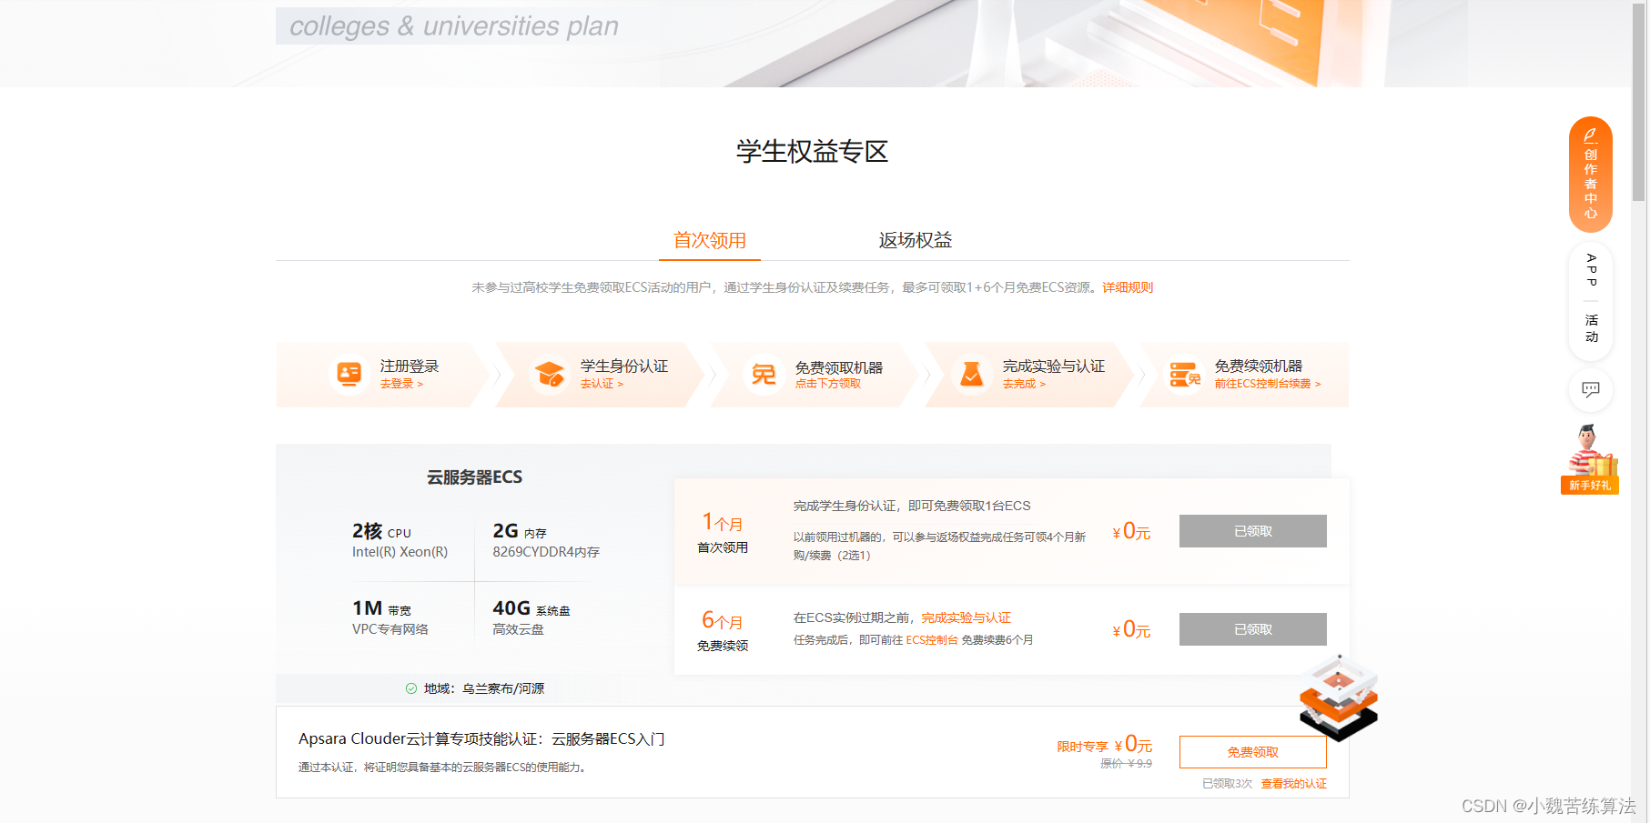Click 活动 in the side floating bar
The width and height of the screenshot is (1650, 823).
[x=1591, y=328]
